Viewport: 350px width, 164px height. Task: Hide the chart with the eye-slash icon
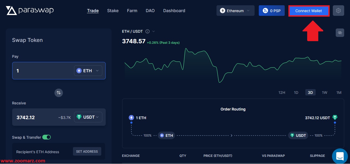[x=340, y=33]
